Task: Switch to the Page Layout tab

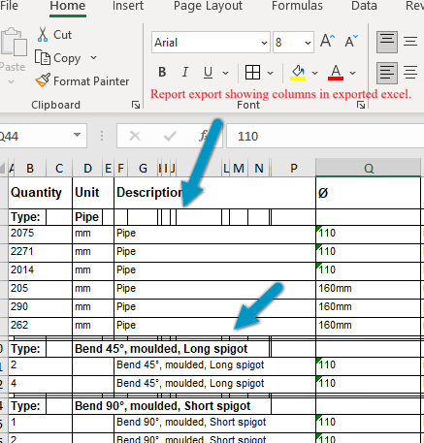Action: pyautogui.click(x=208, y=6)
